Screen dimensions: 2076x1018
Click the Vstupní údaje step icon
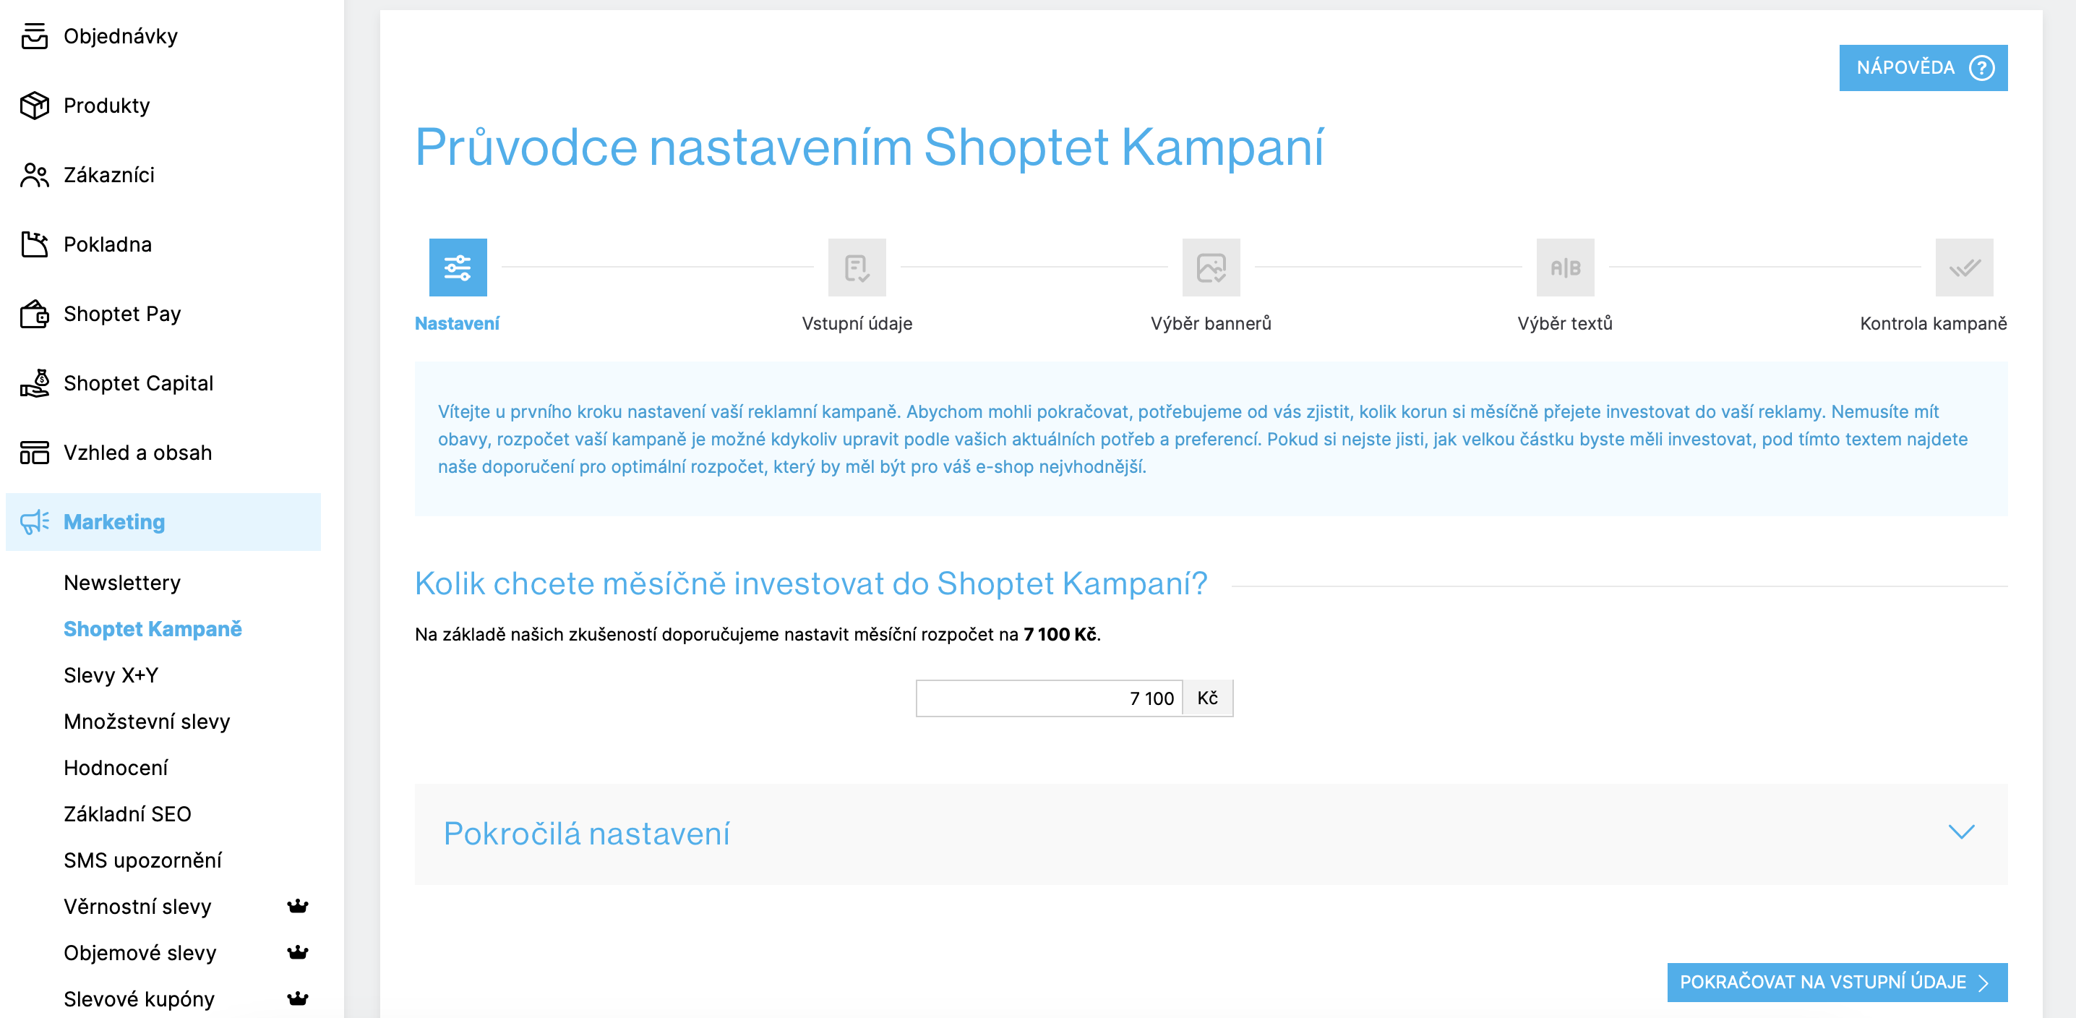[x=857, y=268]
